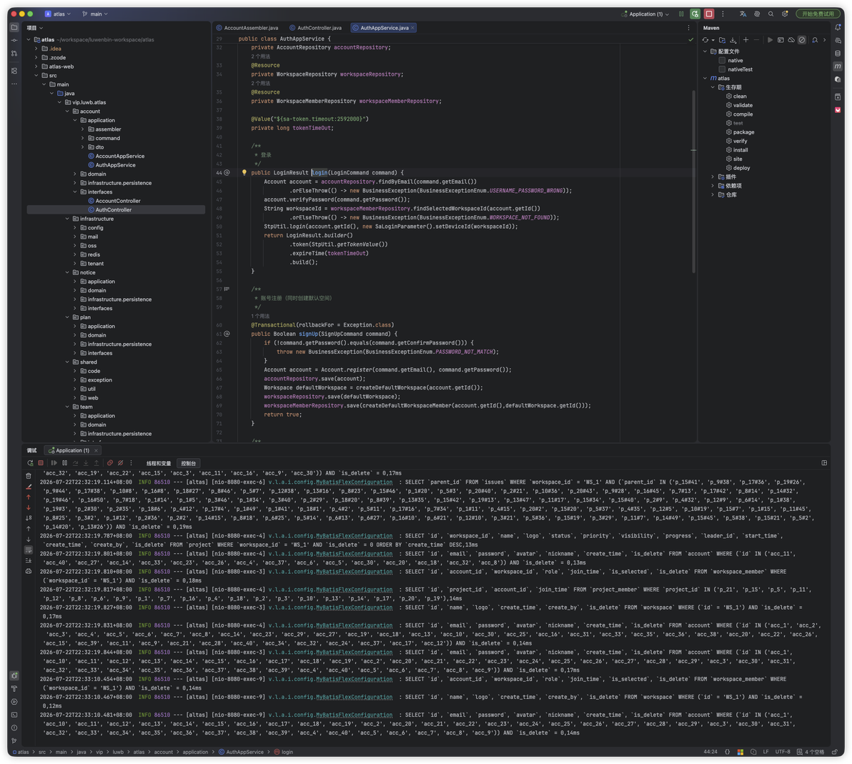Click the signUp method name in editor
Viewport: 852px width, 764px height.
point(308,334)
